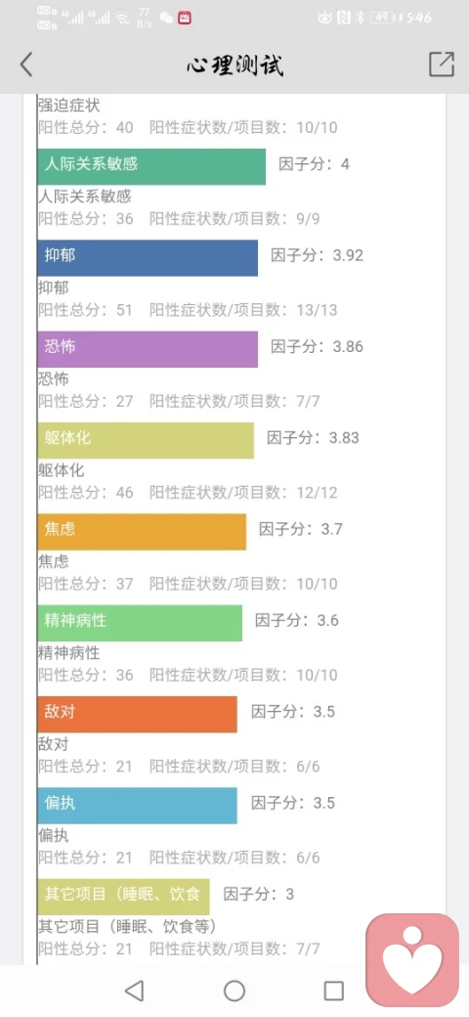Image resolution: width=469 pixels, height=1017 pixels.
Task: Tap the orange 焦虑 bar
Action: pos(142,532)
